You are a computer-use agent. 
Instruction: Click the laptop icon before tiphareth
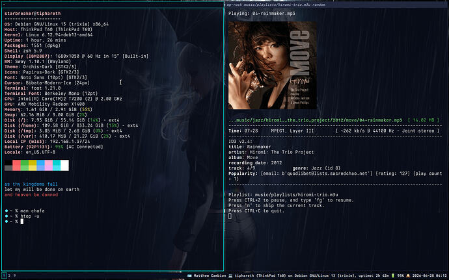pyautogui.click(x=230, y=275)
